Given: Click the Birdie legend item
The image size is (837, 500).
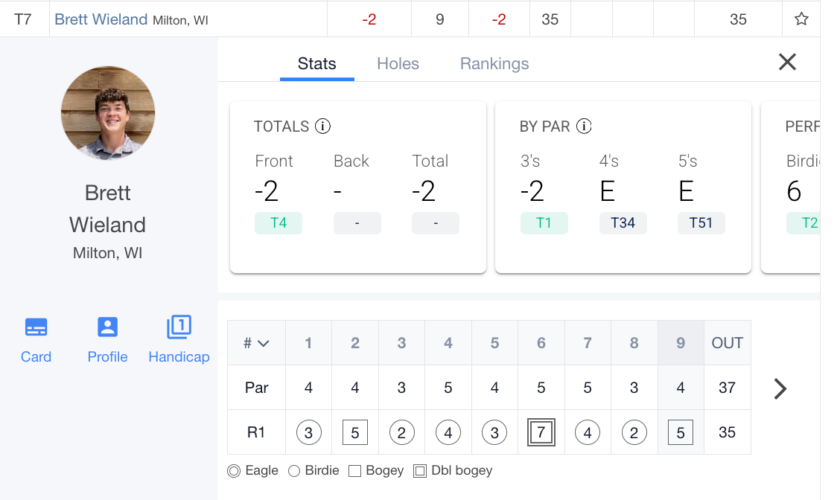Looking at the screenshot, I should click(314, 471).
